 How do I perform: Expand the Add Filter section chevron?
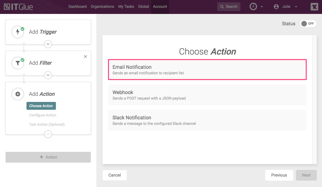pyautogui.click(x=48, y=75)
